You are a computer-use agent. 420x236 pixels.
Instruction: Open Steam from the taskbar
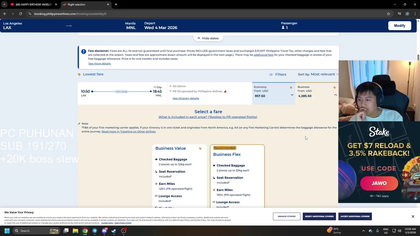point(114,231)
